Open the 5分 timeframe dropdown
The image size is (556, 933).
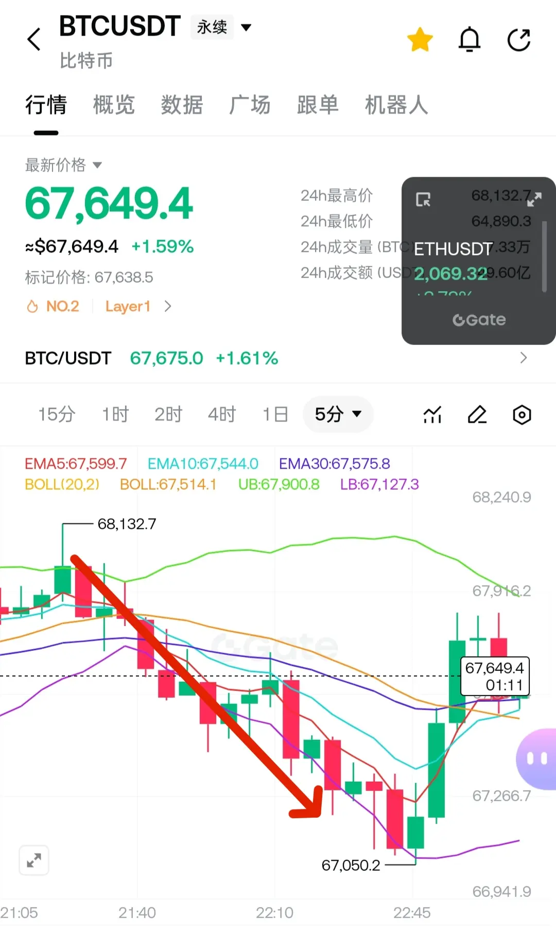point(338,414)
